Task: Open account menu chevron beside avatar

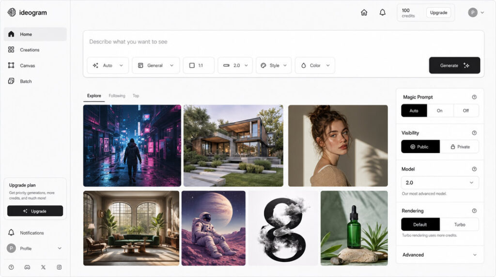Action: pyautogui.click(x=482, y=13)
